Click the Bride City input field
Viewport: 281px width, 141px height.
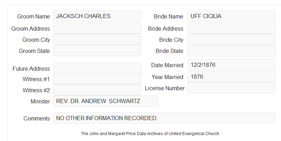tap(231, 39)
